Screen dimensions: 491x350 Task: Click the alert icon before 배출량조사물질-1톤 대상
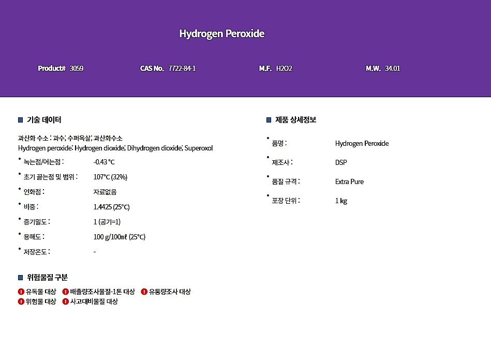[65, 292]
